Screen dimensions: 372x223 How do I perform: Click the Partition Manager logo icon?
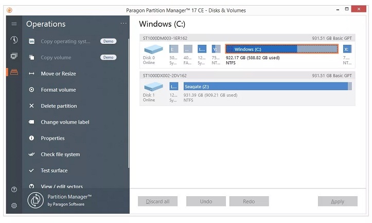click(36, 200)
